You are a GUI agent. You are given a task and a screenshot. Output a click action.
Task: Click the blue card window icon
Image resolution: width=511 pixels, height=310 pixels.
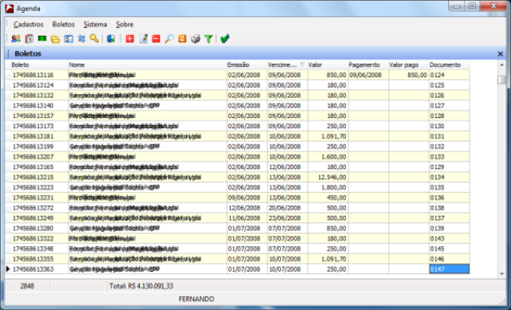tap(69, 39)
